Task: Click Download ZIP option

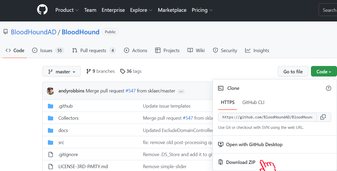Action: [275, 162]
